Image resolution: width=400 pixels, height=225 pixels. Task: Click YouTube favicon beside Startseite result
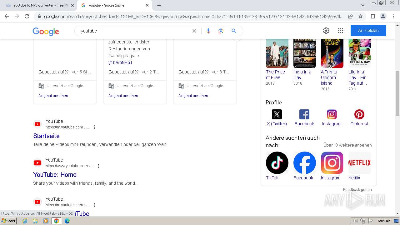pyautogui.click(x=37, y=124)
